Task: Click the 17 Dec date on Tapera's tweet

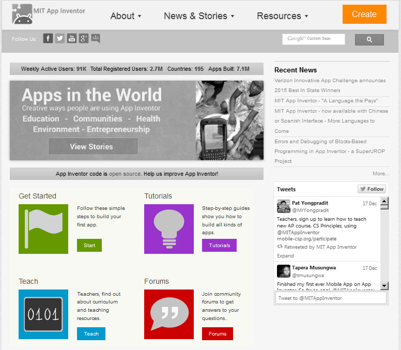Action: pyautogui.click(x=369, y=268)
